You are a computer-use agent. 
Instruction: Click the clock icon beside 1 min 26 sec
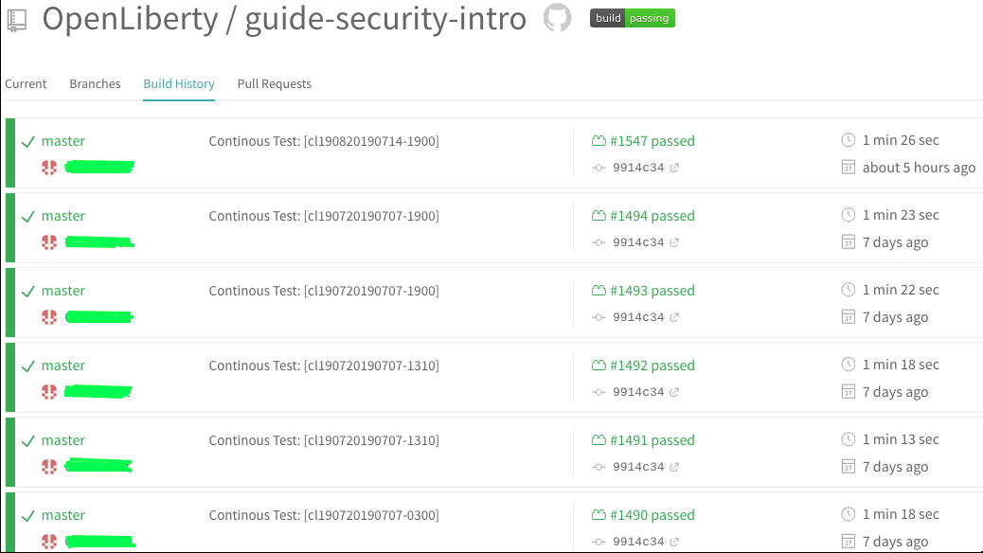coord(849,139)
